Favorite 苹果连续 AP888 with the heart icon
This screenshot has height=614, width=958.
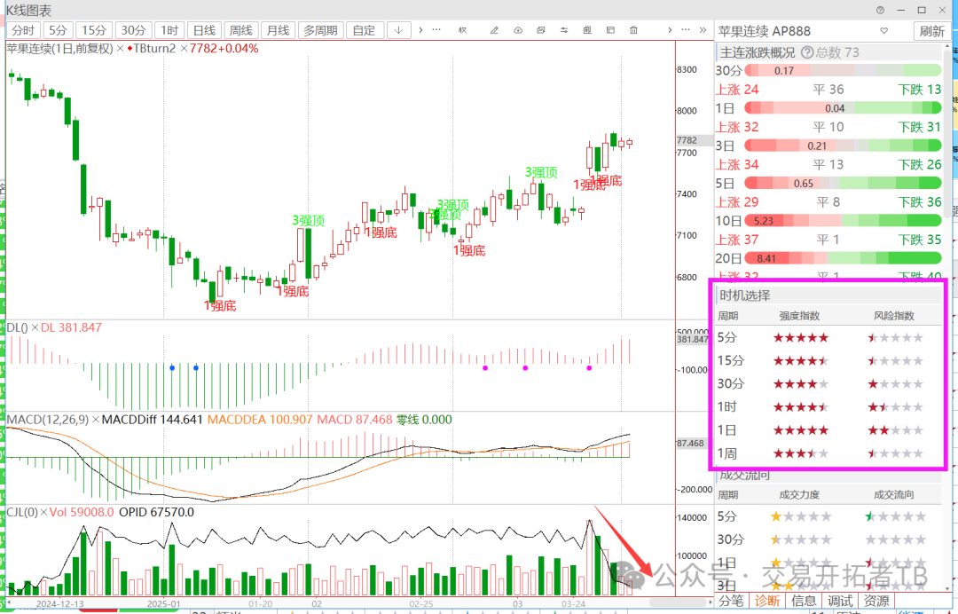point(884,30)
